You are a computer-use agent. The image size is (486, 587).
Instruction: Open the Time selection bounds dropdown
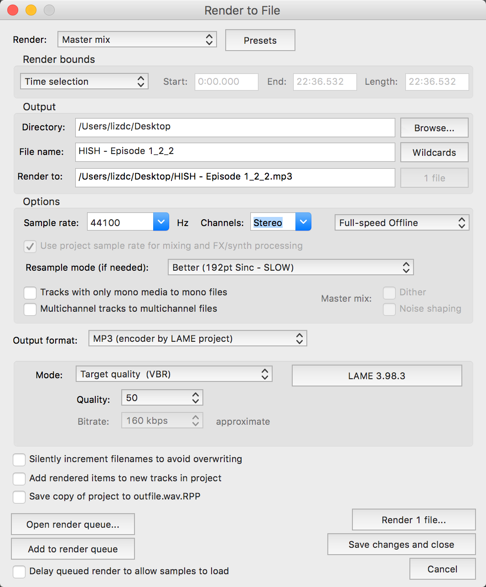[x=84, y=82]
